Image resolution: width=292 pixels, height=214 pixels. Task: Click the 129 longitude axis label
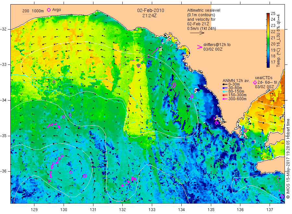[x=34, y=210]
